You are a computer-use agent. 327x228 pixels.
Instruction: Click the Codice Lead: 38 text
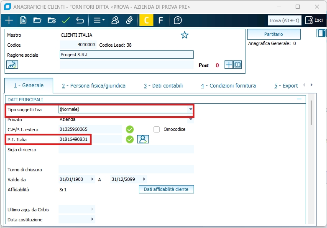tap(115, 45)
